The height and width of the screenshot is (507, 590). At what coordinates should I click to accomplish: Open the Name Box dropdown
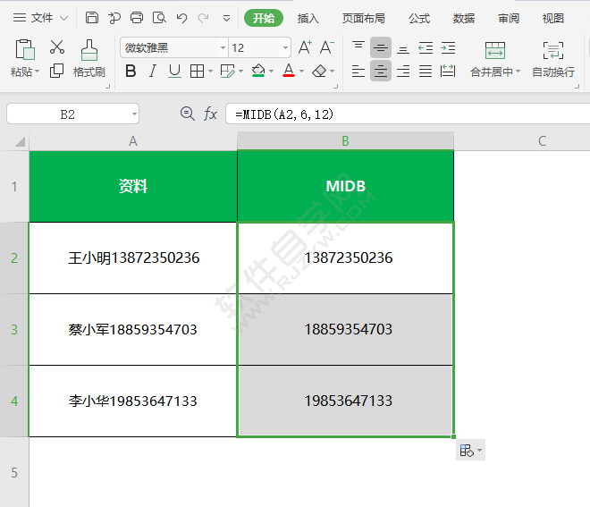tap(134, 114)
